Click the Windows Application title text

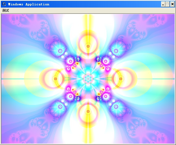(x=29, y=4)
